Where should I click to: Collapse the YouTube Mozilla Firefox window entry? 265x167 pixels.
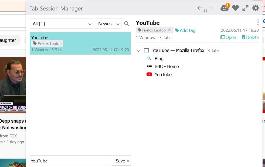(138, 51)
